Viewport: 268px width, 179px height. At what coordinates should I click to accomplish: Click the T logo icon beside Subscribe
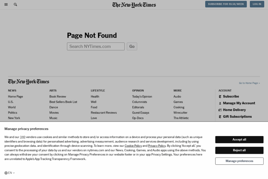(x=220, y=96)
